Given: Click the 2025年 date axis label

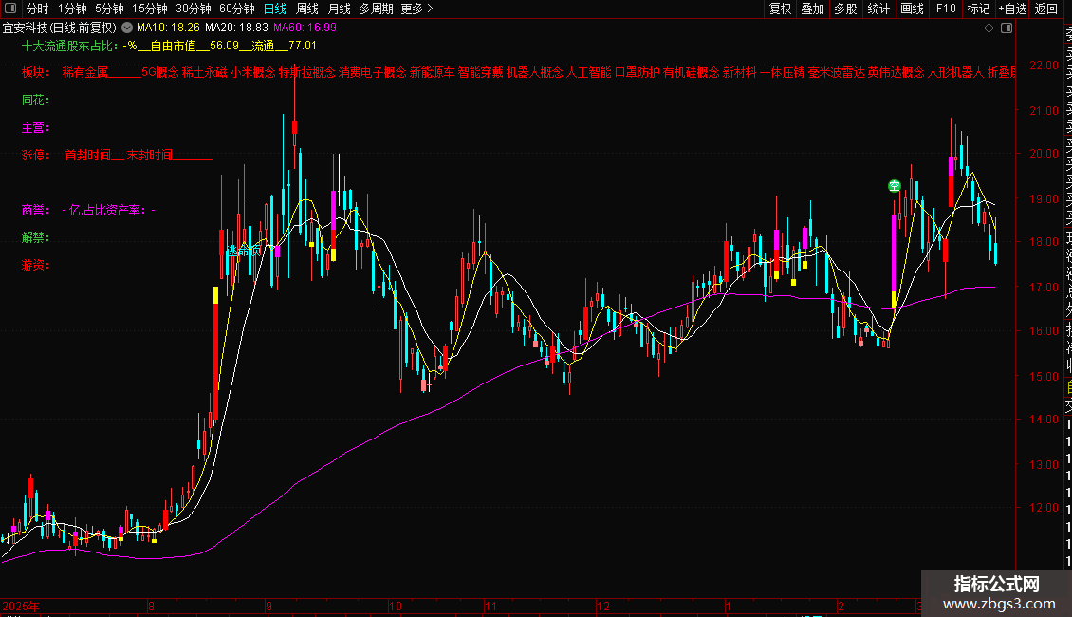Looking at the screenshot, I should [x=21, y=606].
